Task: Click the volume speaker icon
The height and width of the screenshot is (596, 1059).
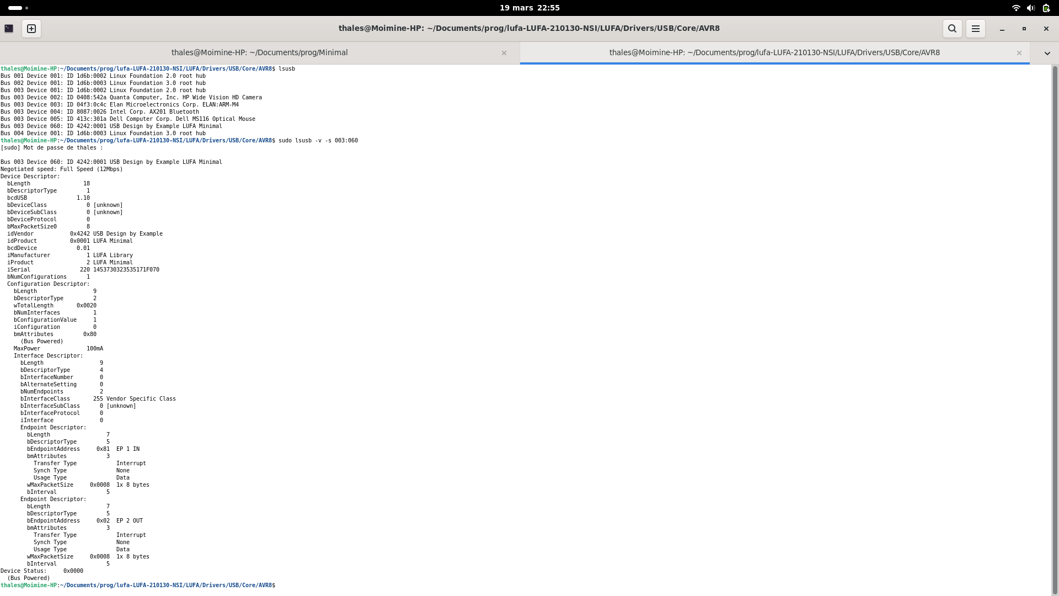Action: 1031,8
